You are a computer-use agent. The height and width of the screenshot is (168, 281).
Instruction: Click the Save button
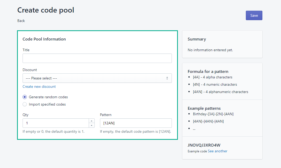[254, 15]
